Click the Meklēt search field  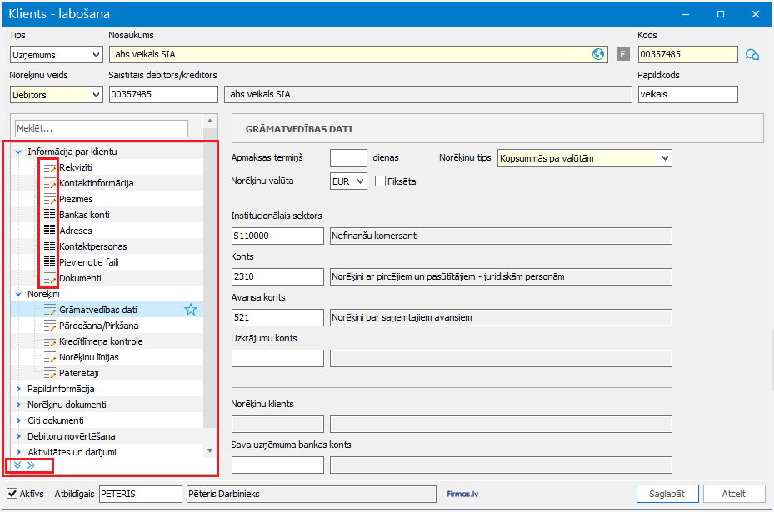(x=102, y=129)
